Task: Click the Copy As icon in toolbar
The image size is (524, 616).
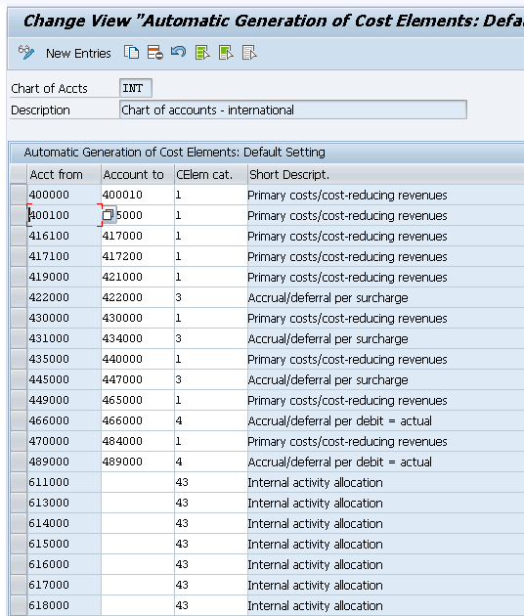Action: 131,52
